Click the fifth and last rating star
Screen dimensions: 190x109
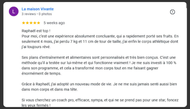(x=38, y=23)
